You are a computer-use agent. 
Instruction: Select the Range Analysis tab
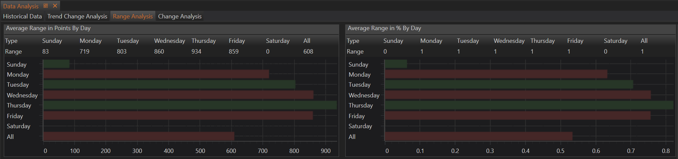(133, 16)
